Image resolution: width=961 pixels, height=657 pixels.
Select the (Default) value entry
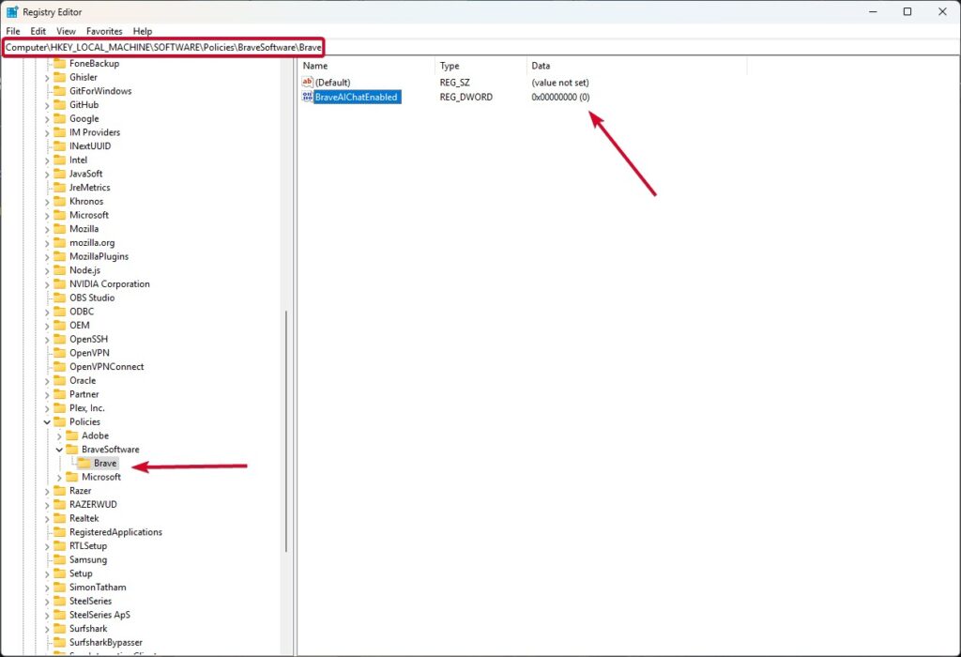(332, 83)
